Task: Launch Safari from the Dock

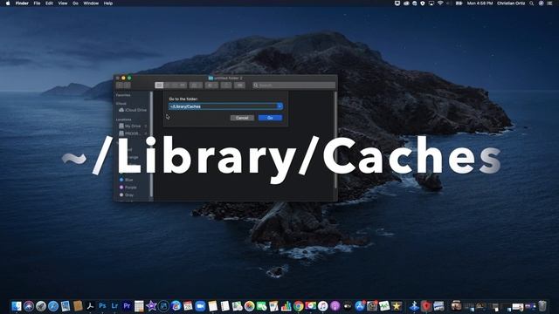Action: [x=53, y=306]
